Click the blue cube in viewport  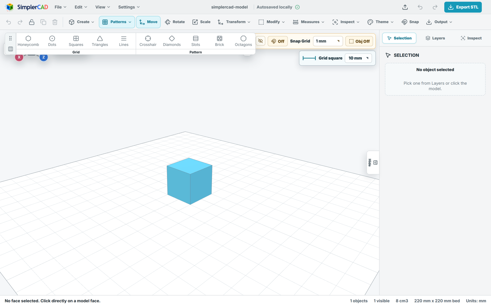(190, 181)
